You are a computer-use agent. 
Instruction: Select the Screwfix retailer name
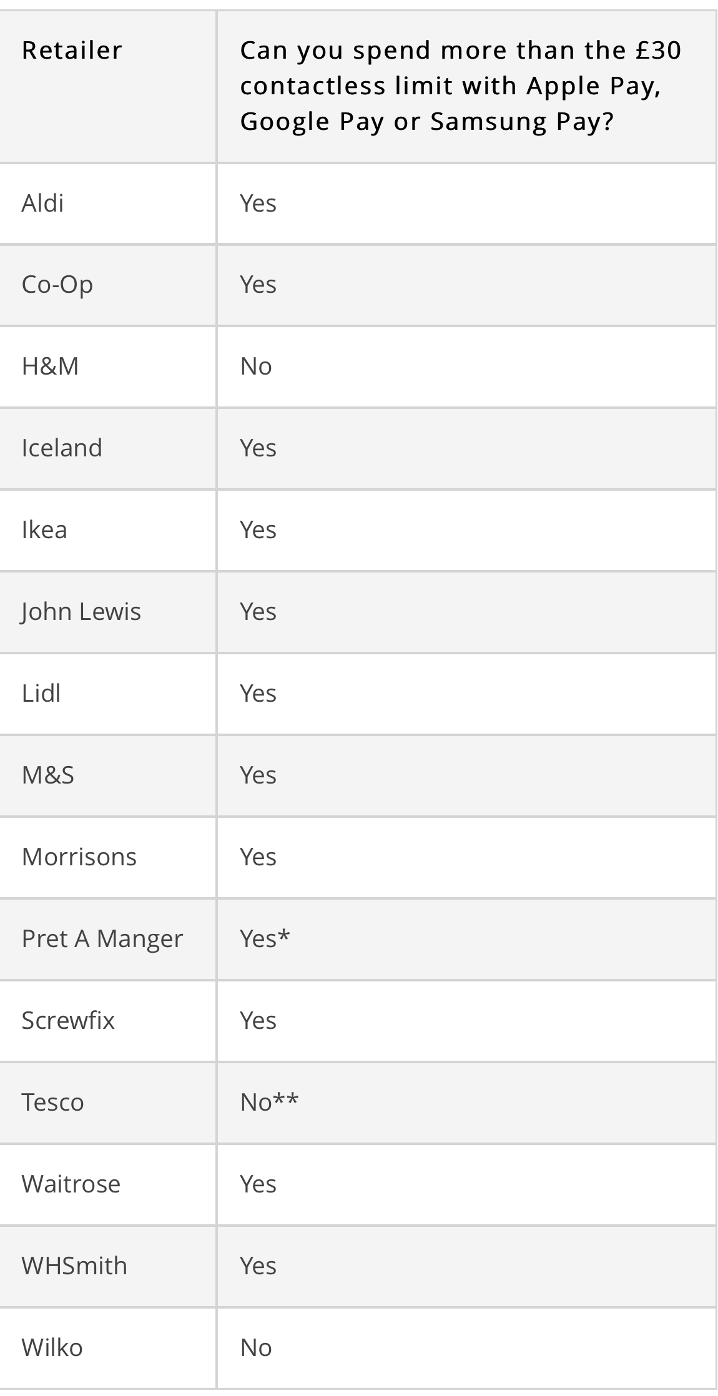point(68,1020)
